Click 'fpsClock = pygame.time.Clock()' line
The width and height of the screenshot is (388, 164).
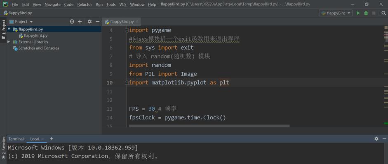(x=177, y=118)
